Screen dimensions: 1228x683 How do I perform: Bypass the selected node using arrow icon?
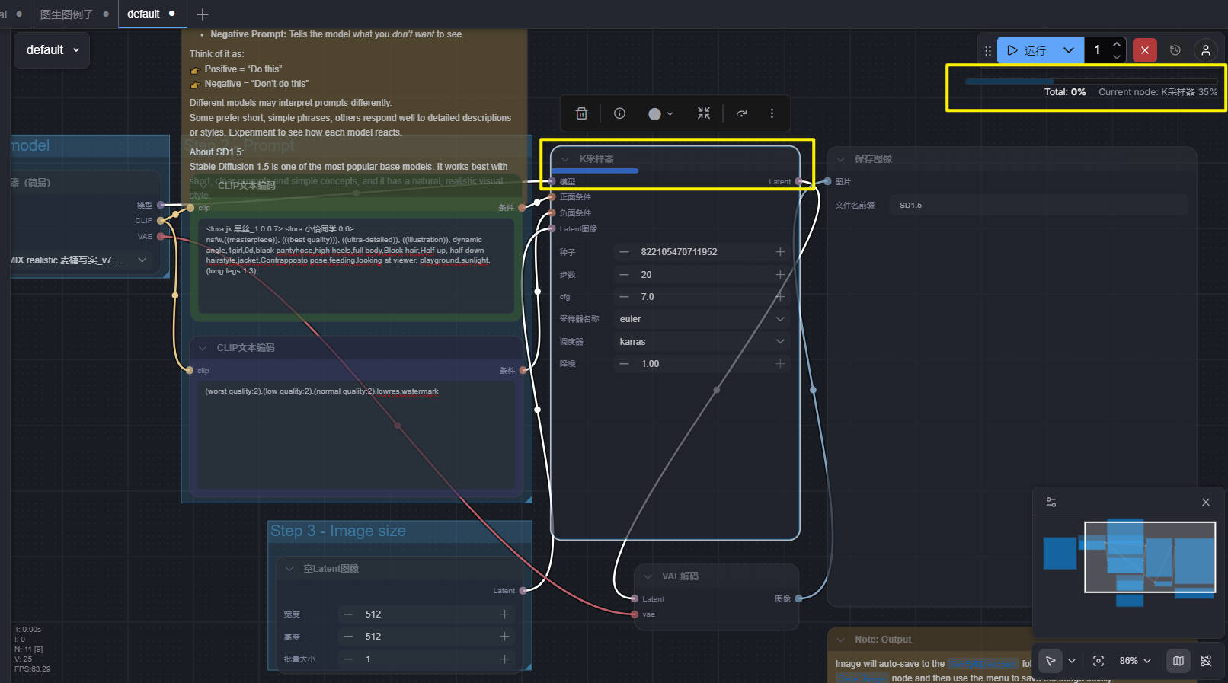[x=741, y=113]
